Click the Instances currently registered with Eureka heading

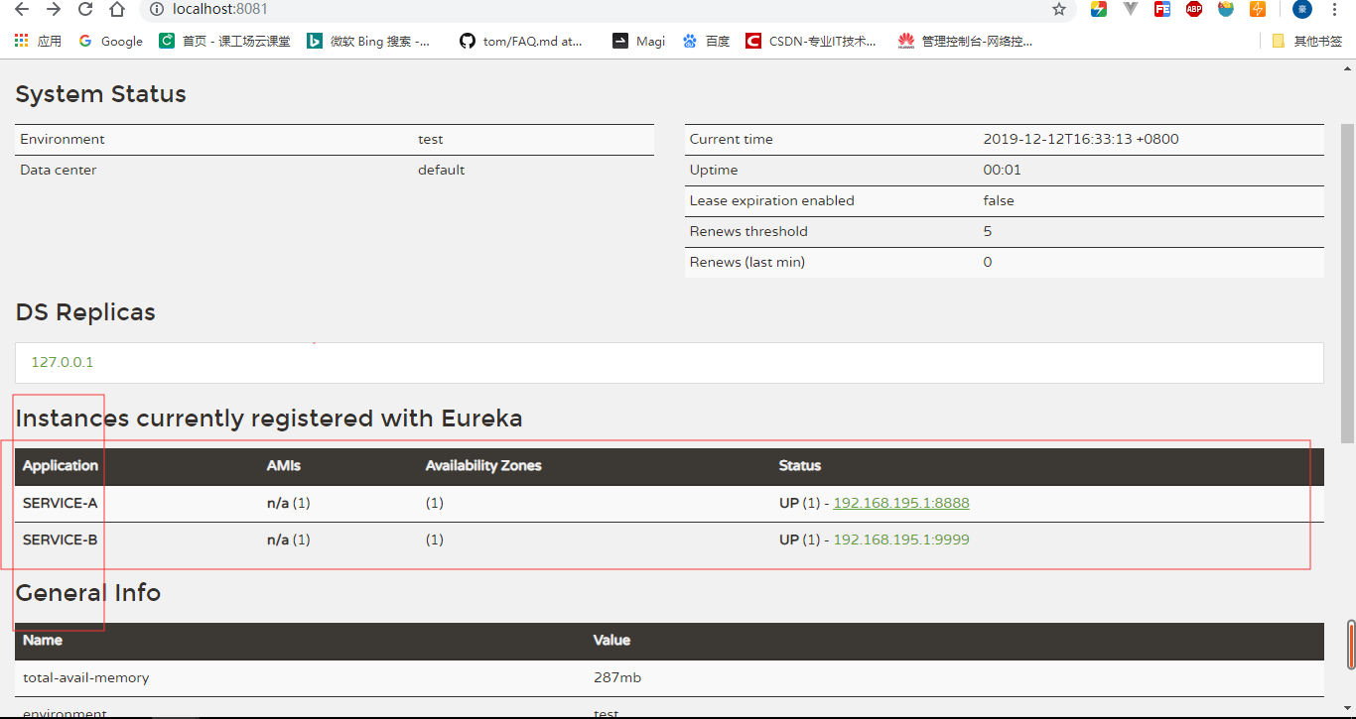tap(269, 419)
